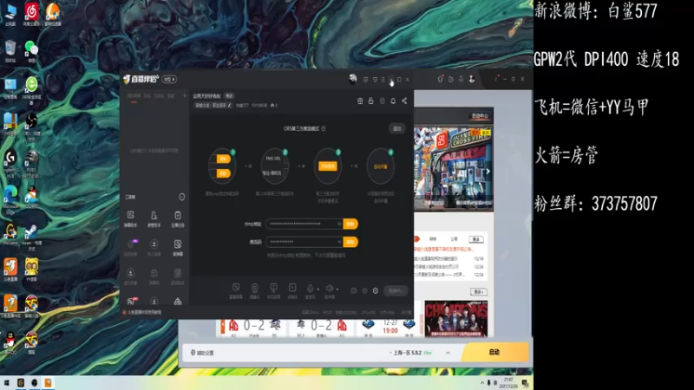This screenshot has width=694, height=390.
Task: Open the Champions video thumbnail in launcher
Action: click(456, 318)
